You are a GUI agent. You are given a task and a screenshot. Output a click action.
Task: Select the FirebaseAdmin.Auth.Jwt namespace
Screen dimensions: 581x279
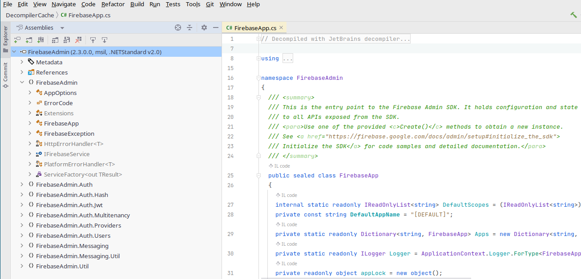click(x=69, y=205)
